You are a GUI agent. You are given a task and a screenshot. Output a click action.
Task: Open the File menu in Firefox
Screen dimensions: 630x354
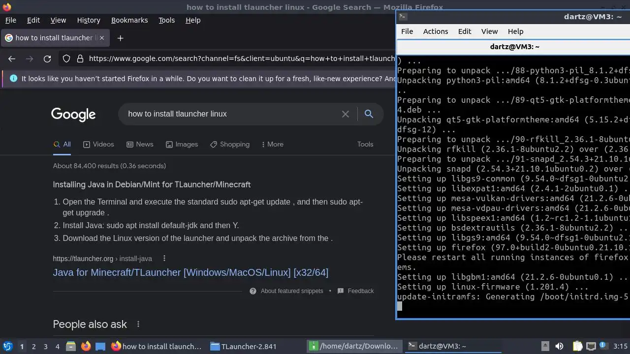pos(10,20)
